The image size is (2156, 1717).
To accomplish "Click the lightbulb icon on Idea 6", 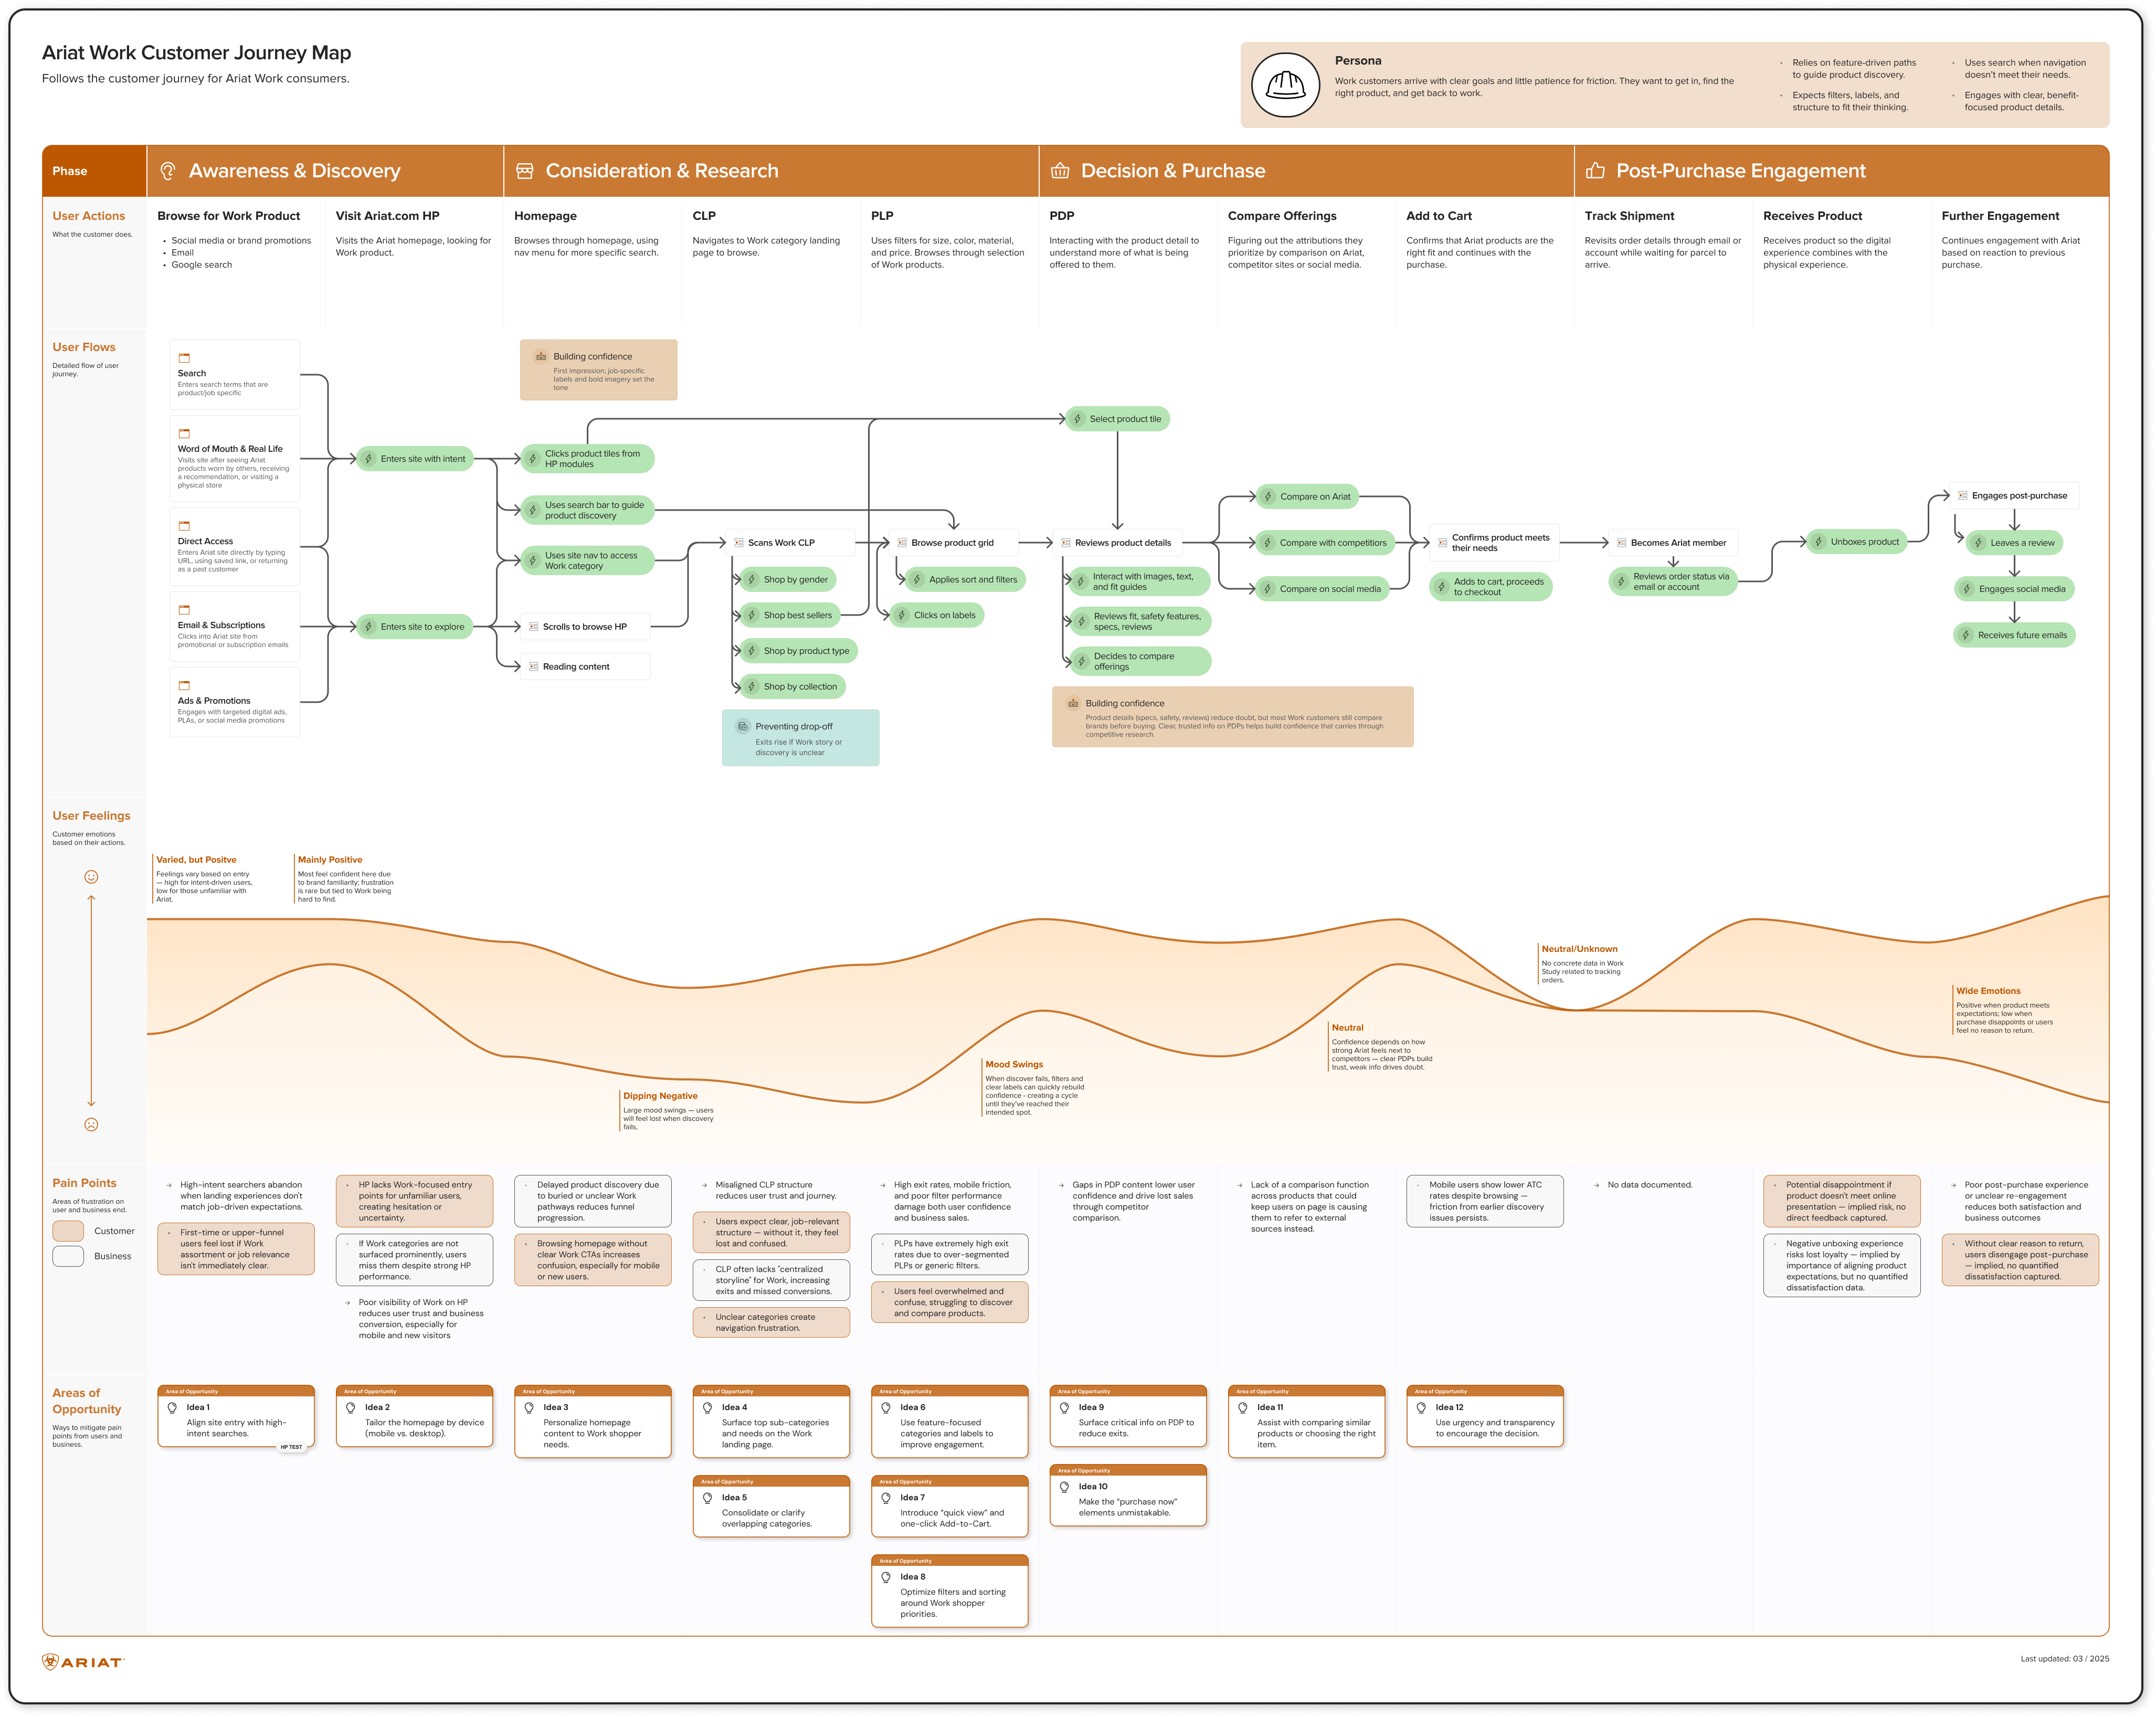I will [886, 1407].
